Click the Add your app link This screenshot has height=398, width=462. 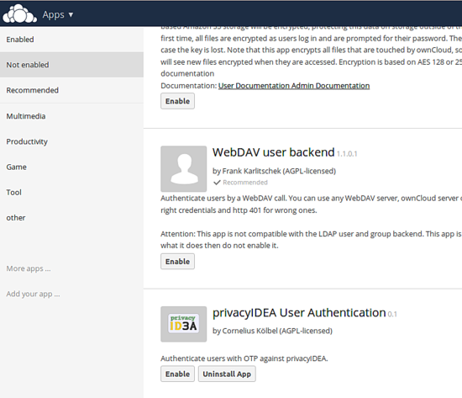point(33,294)
